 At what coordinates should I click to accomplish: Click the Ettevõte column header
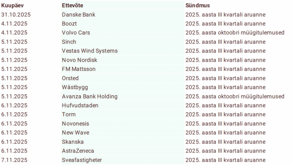click(x=73, y=6)
